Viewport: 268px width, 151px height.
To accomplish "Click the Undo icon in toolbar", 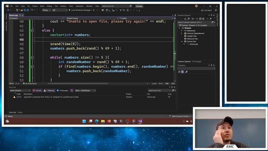I will point(32,10).
